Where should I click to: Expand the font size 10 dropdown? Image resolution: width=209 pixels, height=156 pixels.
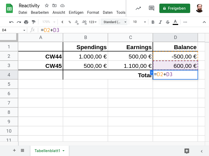tap(138, 22)
